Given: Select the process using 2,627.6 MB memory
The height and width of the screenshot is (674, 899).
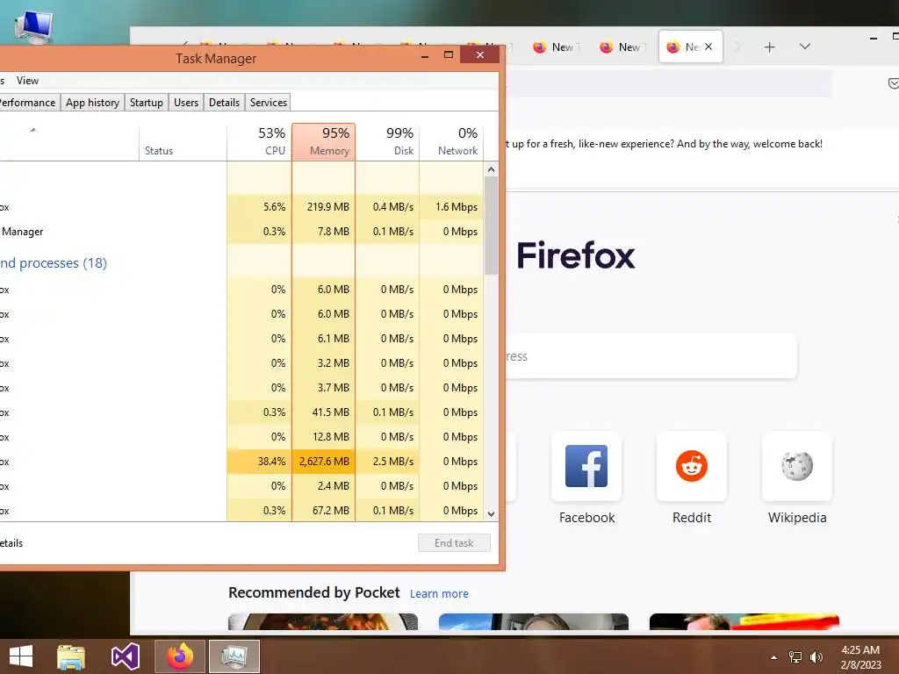Looking at the screenshot, I should point(241,462).
